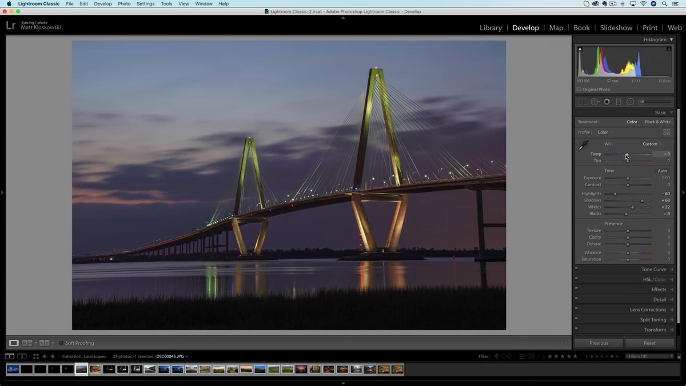
Task: Go back with filmstrip left arrow
Action: 45,356
